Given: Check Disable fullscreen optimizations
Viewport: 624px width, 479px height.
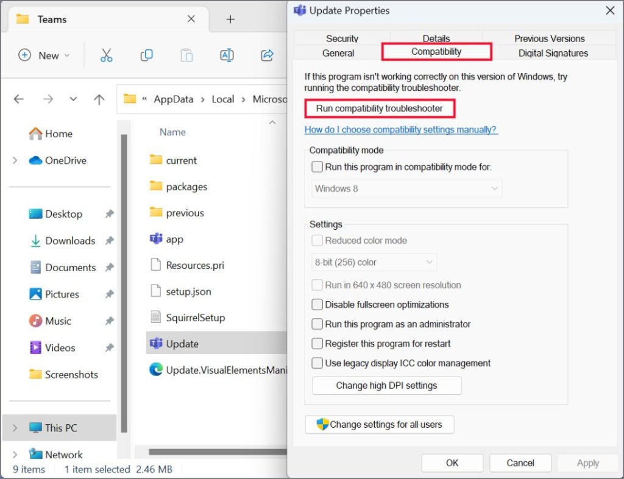Looking at the screenshot, I should [x=317, y=304].
